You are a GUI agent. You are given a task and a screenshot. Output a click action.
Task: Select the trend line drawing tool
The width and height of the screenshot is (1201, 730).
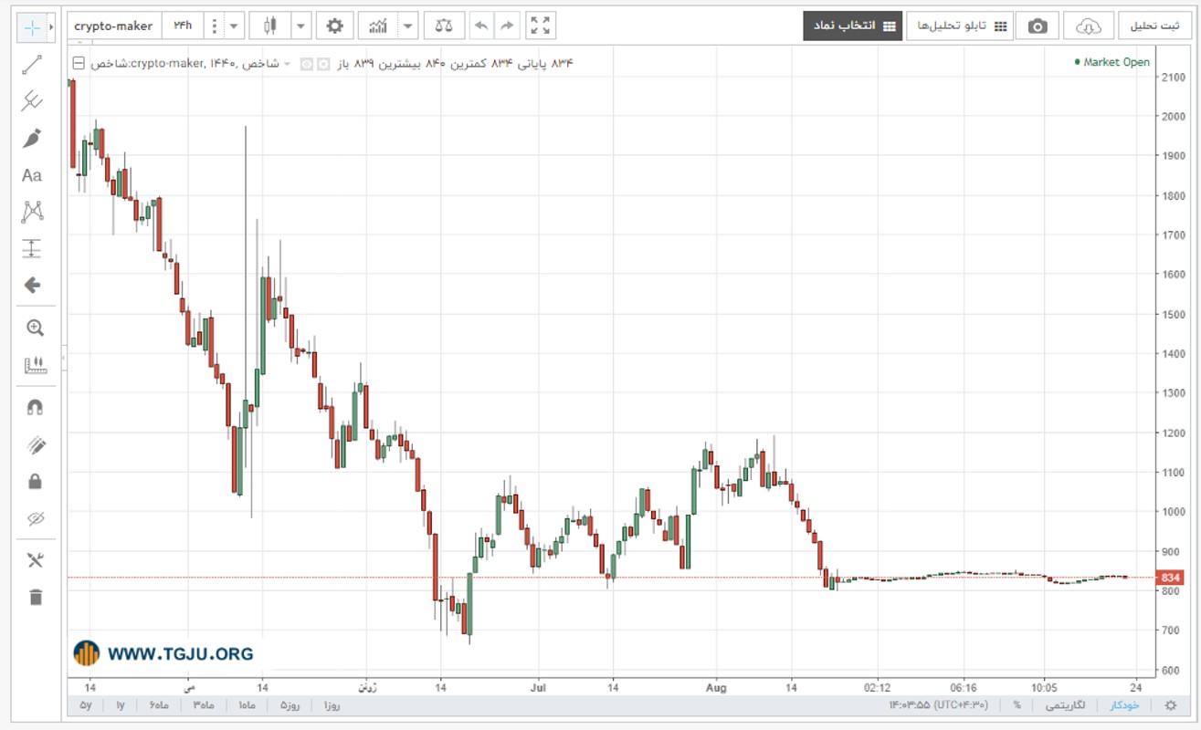click(32, 65)
